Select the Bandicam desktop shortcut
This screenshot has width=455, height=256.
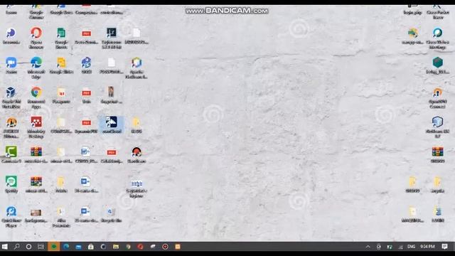point(136,154)
